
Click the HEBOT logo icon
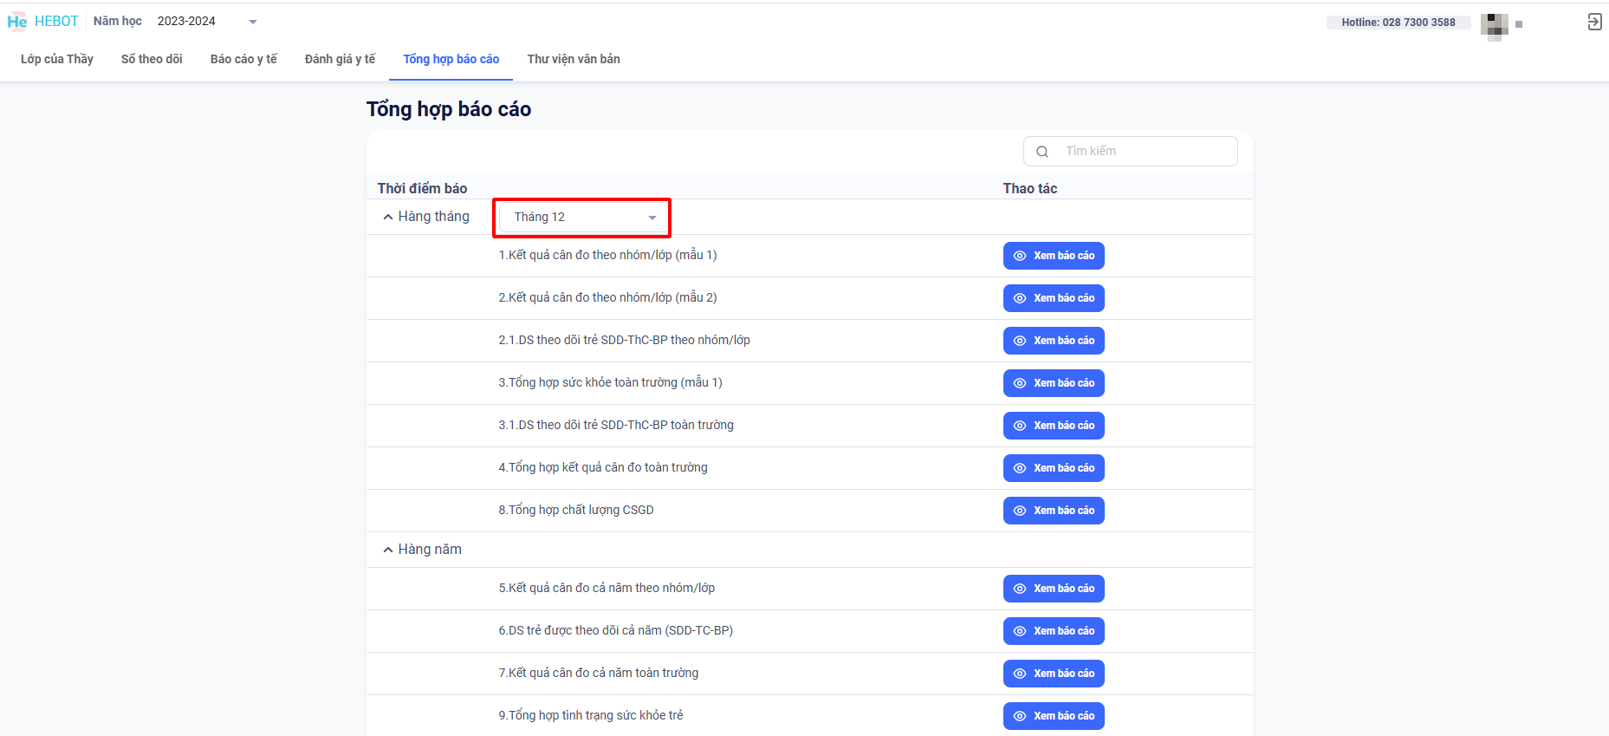click(17, 22)
